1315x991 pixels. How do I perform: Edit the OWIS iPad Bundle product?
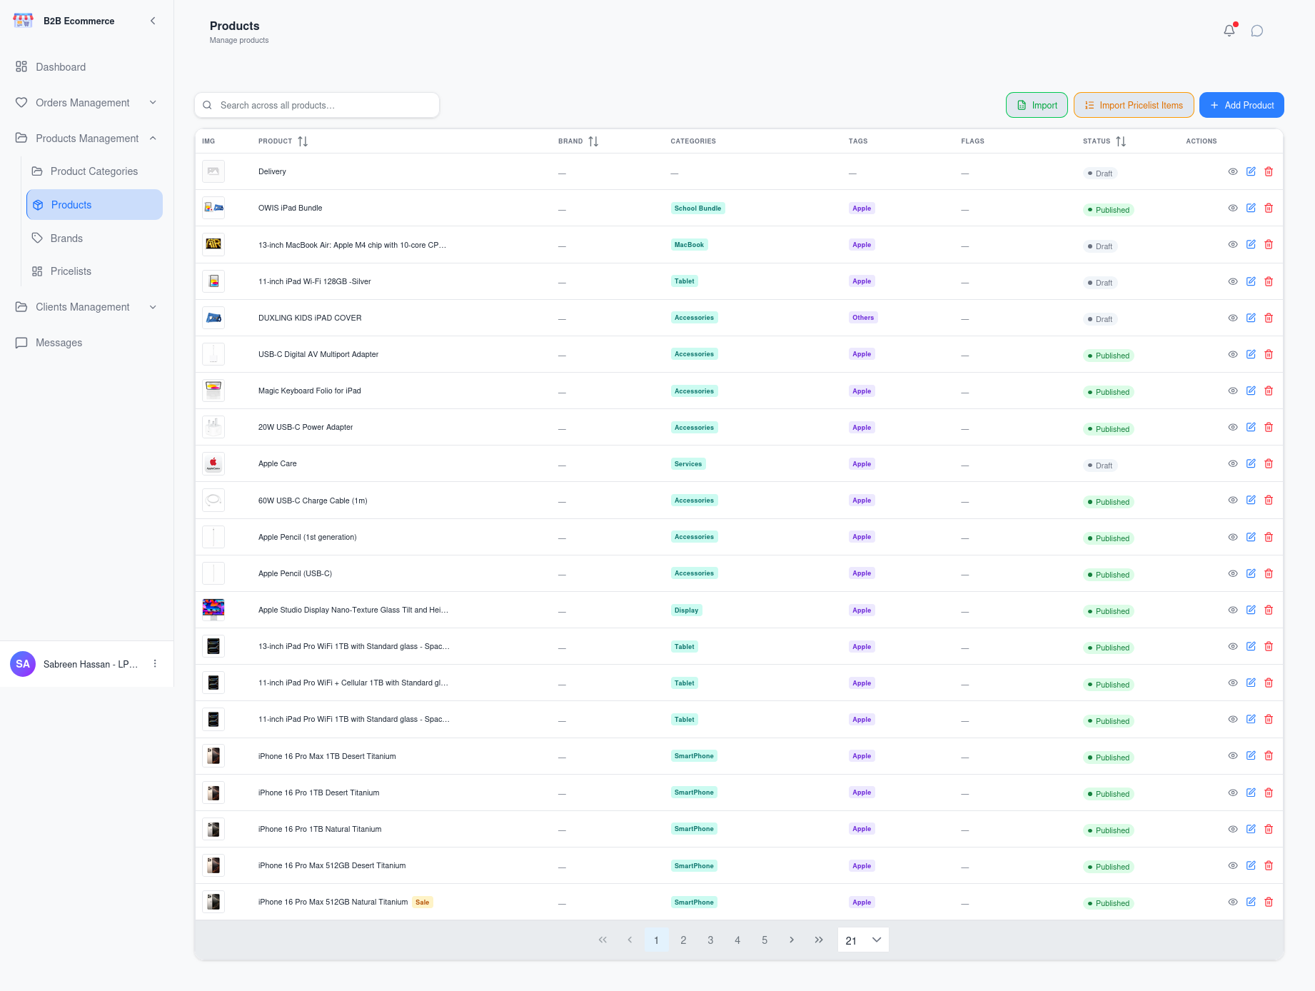coord(1251,208)
